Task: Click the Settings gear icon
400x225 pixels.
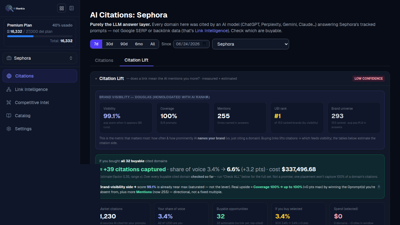Action: click(x=9, y=129)
